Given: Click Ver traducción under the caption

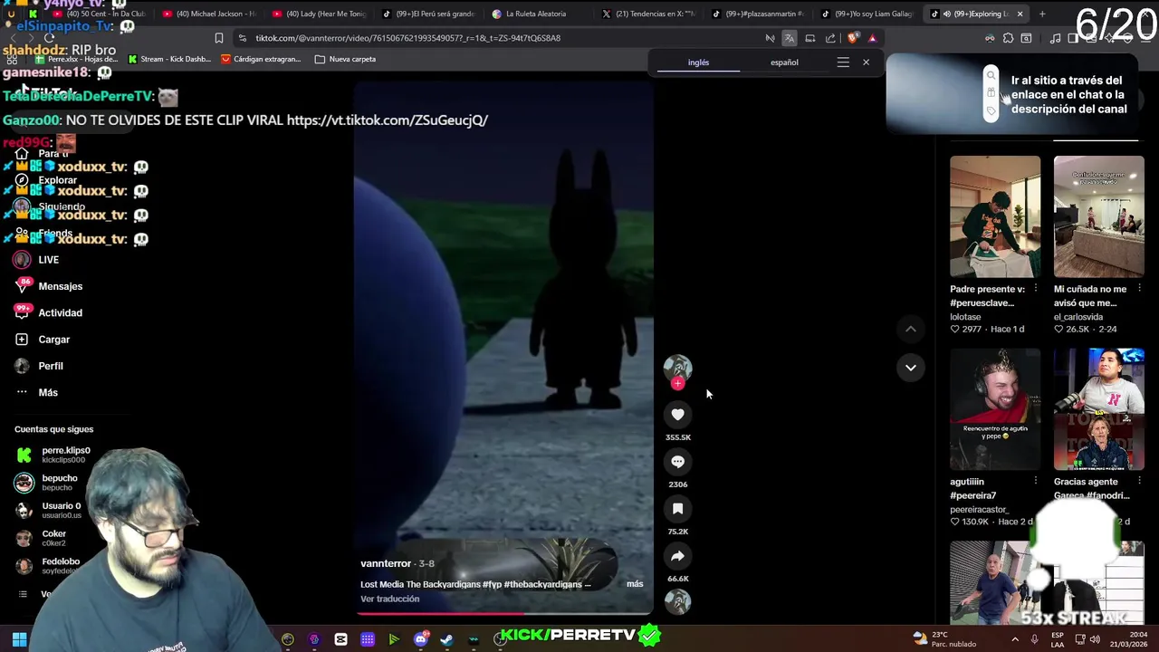Looking at the screenshot, I should point(389,599).
